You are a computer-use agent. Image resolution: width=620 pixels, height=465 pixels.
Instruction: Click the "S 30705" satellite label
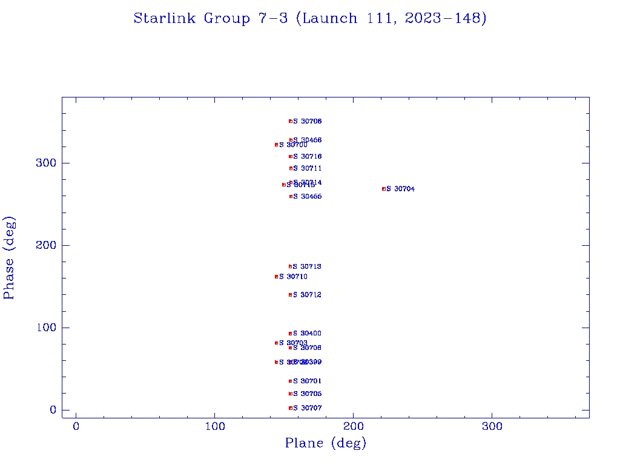tap(307, 394)
